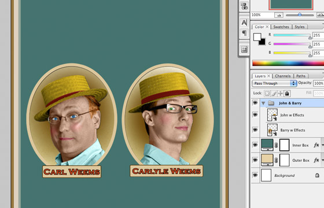Select the John w Effects layer thumbnail
The height and width of the screenshot is (208, 324).
[273, 115]
